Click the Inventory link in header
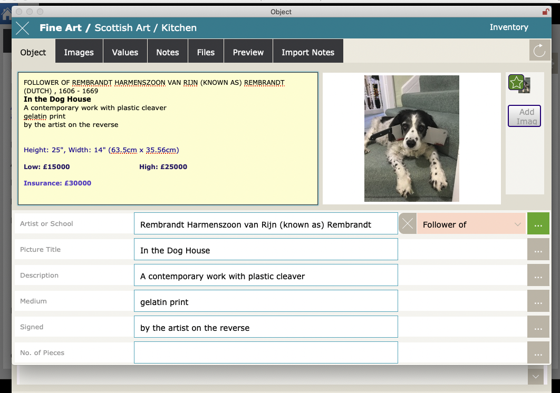560x393 pixels. pyautogui.click(x=508, y=27)
